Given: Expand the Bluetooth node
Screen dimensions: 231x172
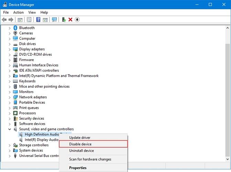Looking at the screenshot, I should (10, 28).
